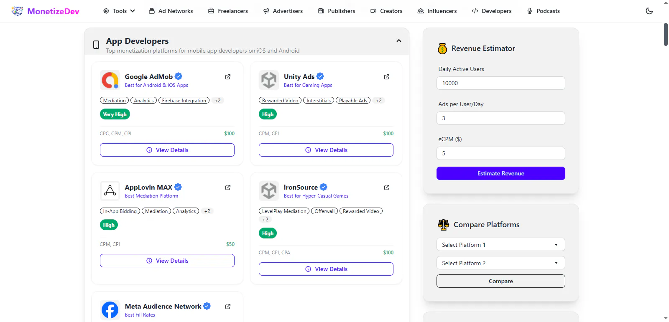669x322 pixels.
Task: View details for Unity Ads
Action: pos(326,150)
